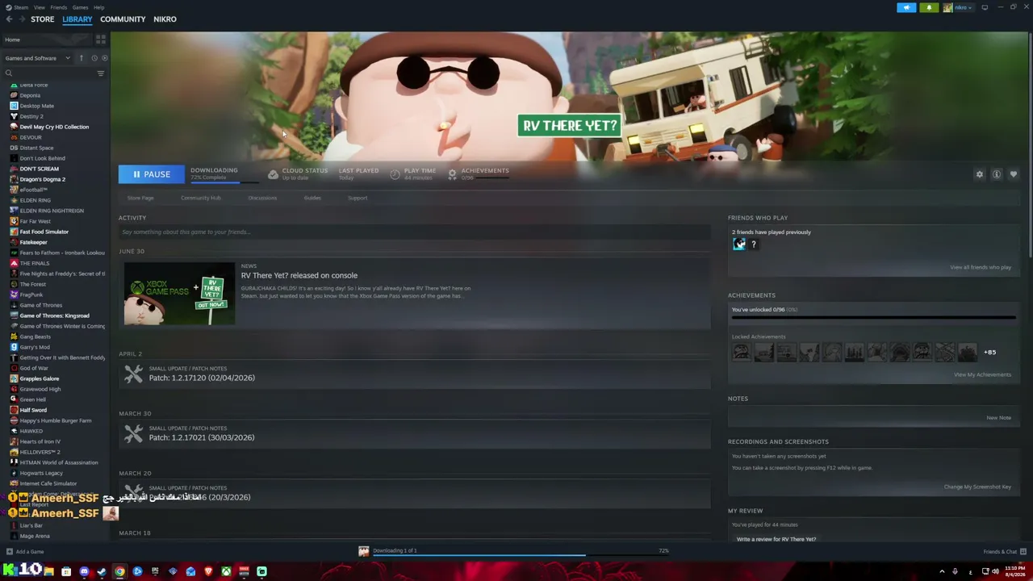Show hidden system tray icons
Viewport: 1033px width, 581px height.
[x=942, y=571]
